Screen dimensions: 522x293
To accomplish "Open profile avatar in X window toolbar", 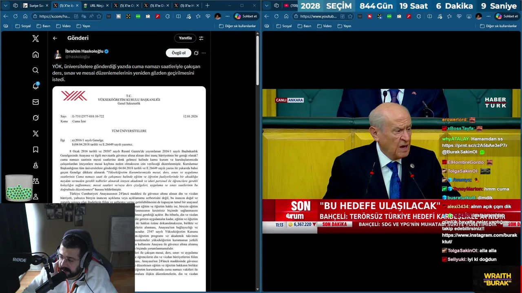I will (x=218, y=16).
